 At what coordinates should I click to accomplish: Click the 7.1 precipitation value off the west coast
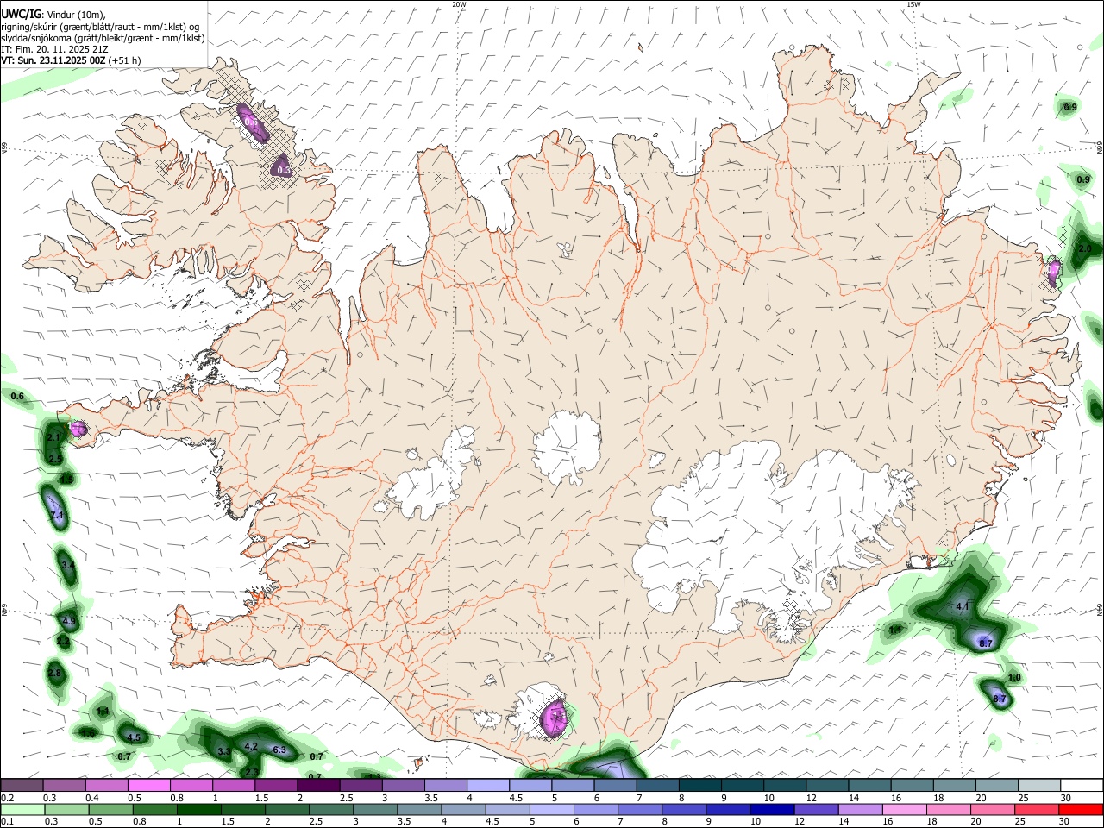tap(58, 515)
